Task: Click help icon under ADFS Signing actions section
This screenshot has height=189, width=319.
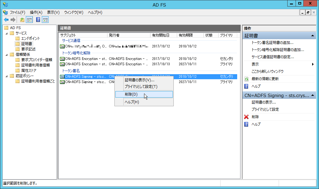Action: click(x=246, y=124)
